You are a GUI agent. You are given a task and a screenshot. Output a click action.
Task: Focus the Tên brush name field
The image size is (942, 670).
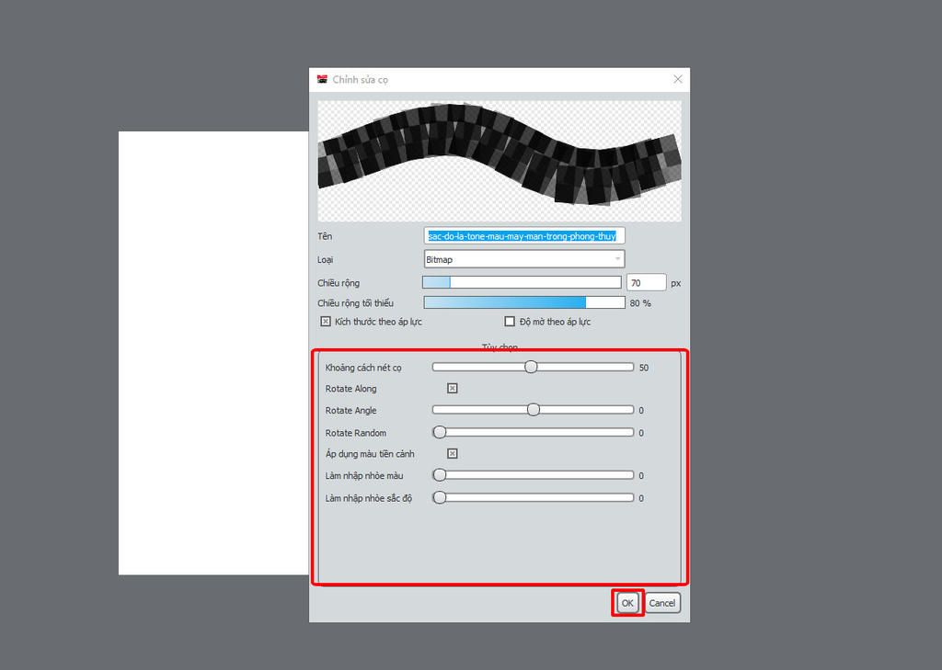click(523, 236)
